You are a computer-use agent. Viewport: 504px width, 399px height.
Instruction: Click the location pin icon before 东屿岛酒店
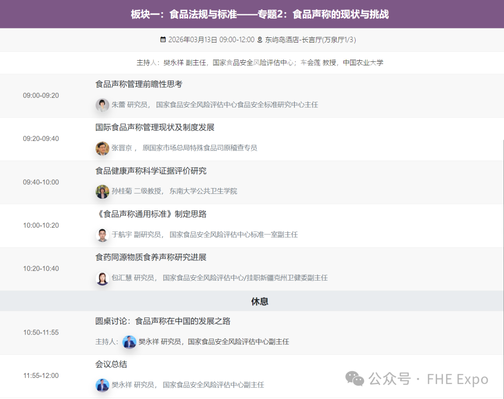tap(259, 40)
